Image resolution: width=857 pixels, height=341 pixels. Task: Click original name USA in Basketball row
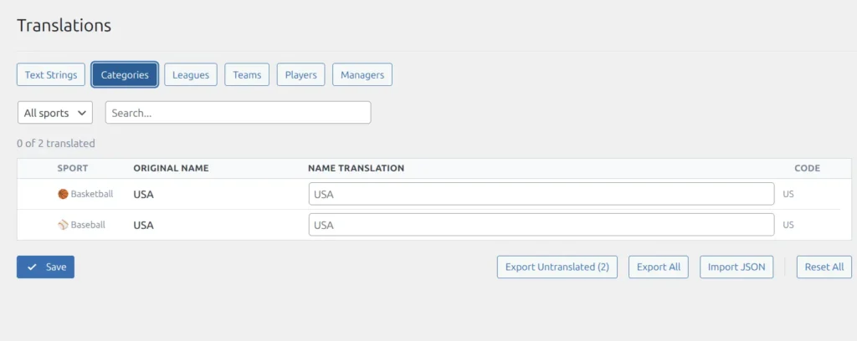(x=143, y=194)
